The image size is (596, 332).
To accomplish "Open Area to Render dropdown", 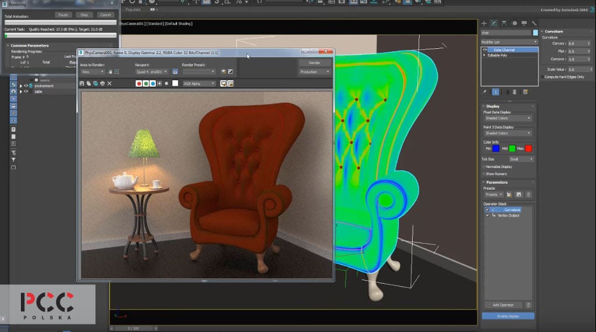I will pyautogui.click(x=92, y=72).
